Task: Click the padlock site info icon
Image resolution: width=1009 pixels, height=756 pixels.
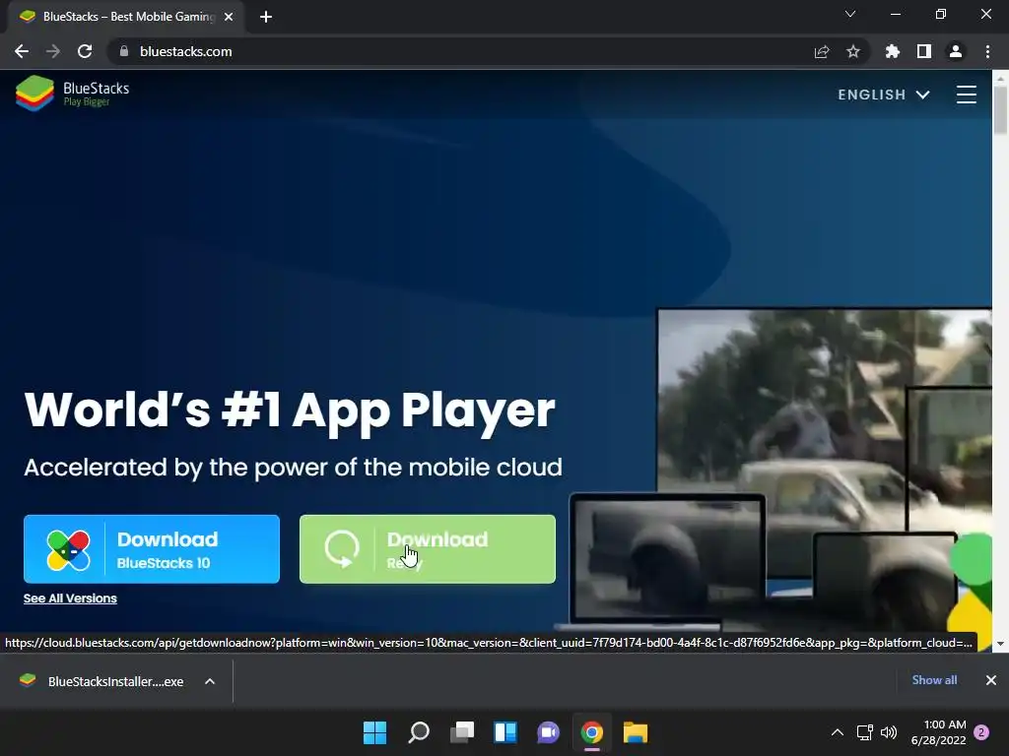Action: point(124,51)
